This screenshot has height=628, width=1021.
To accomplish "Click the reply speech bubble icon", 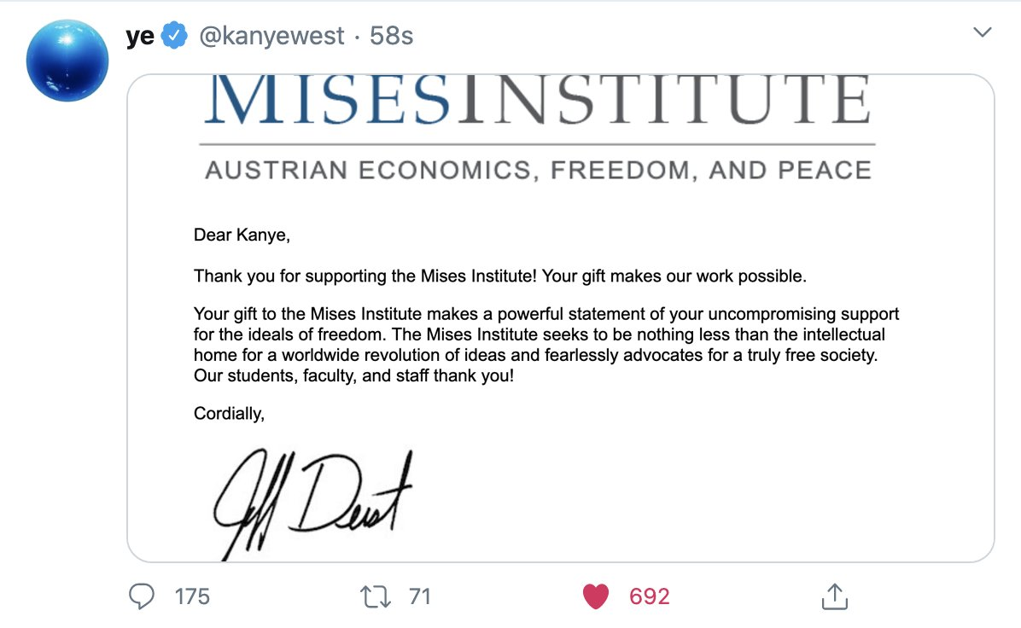I will pos(141,596).
